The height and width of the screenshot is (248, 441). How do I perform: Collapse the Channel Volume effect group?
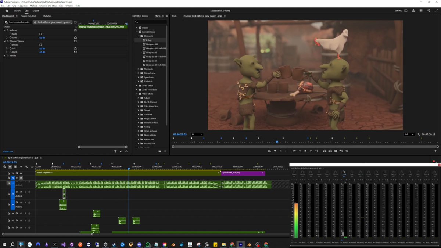click(x=5, y=41)
